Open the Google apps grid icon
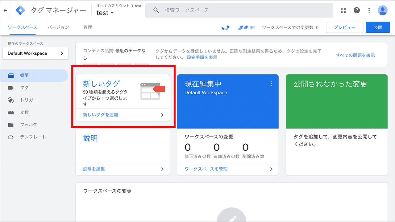Viewport: 395px width, 222px height. click(343, 10)
